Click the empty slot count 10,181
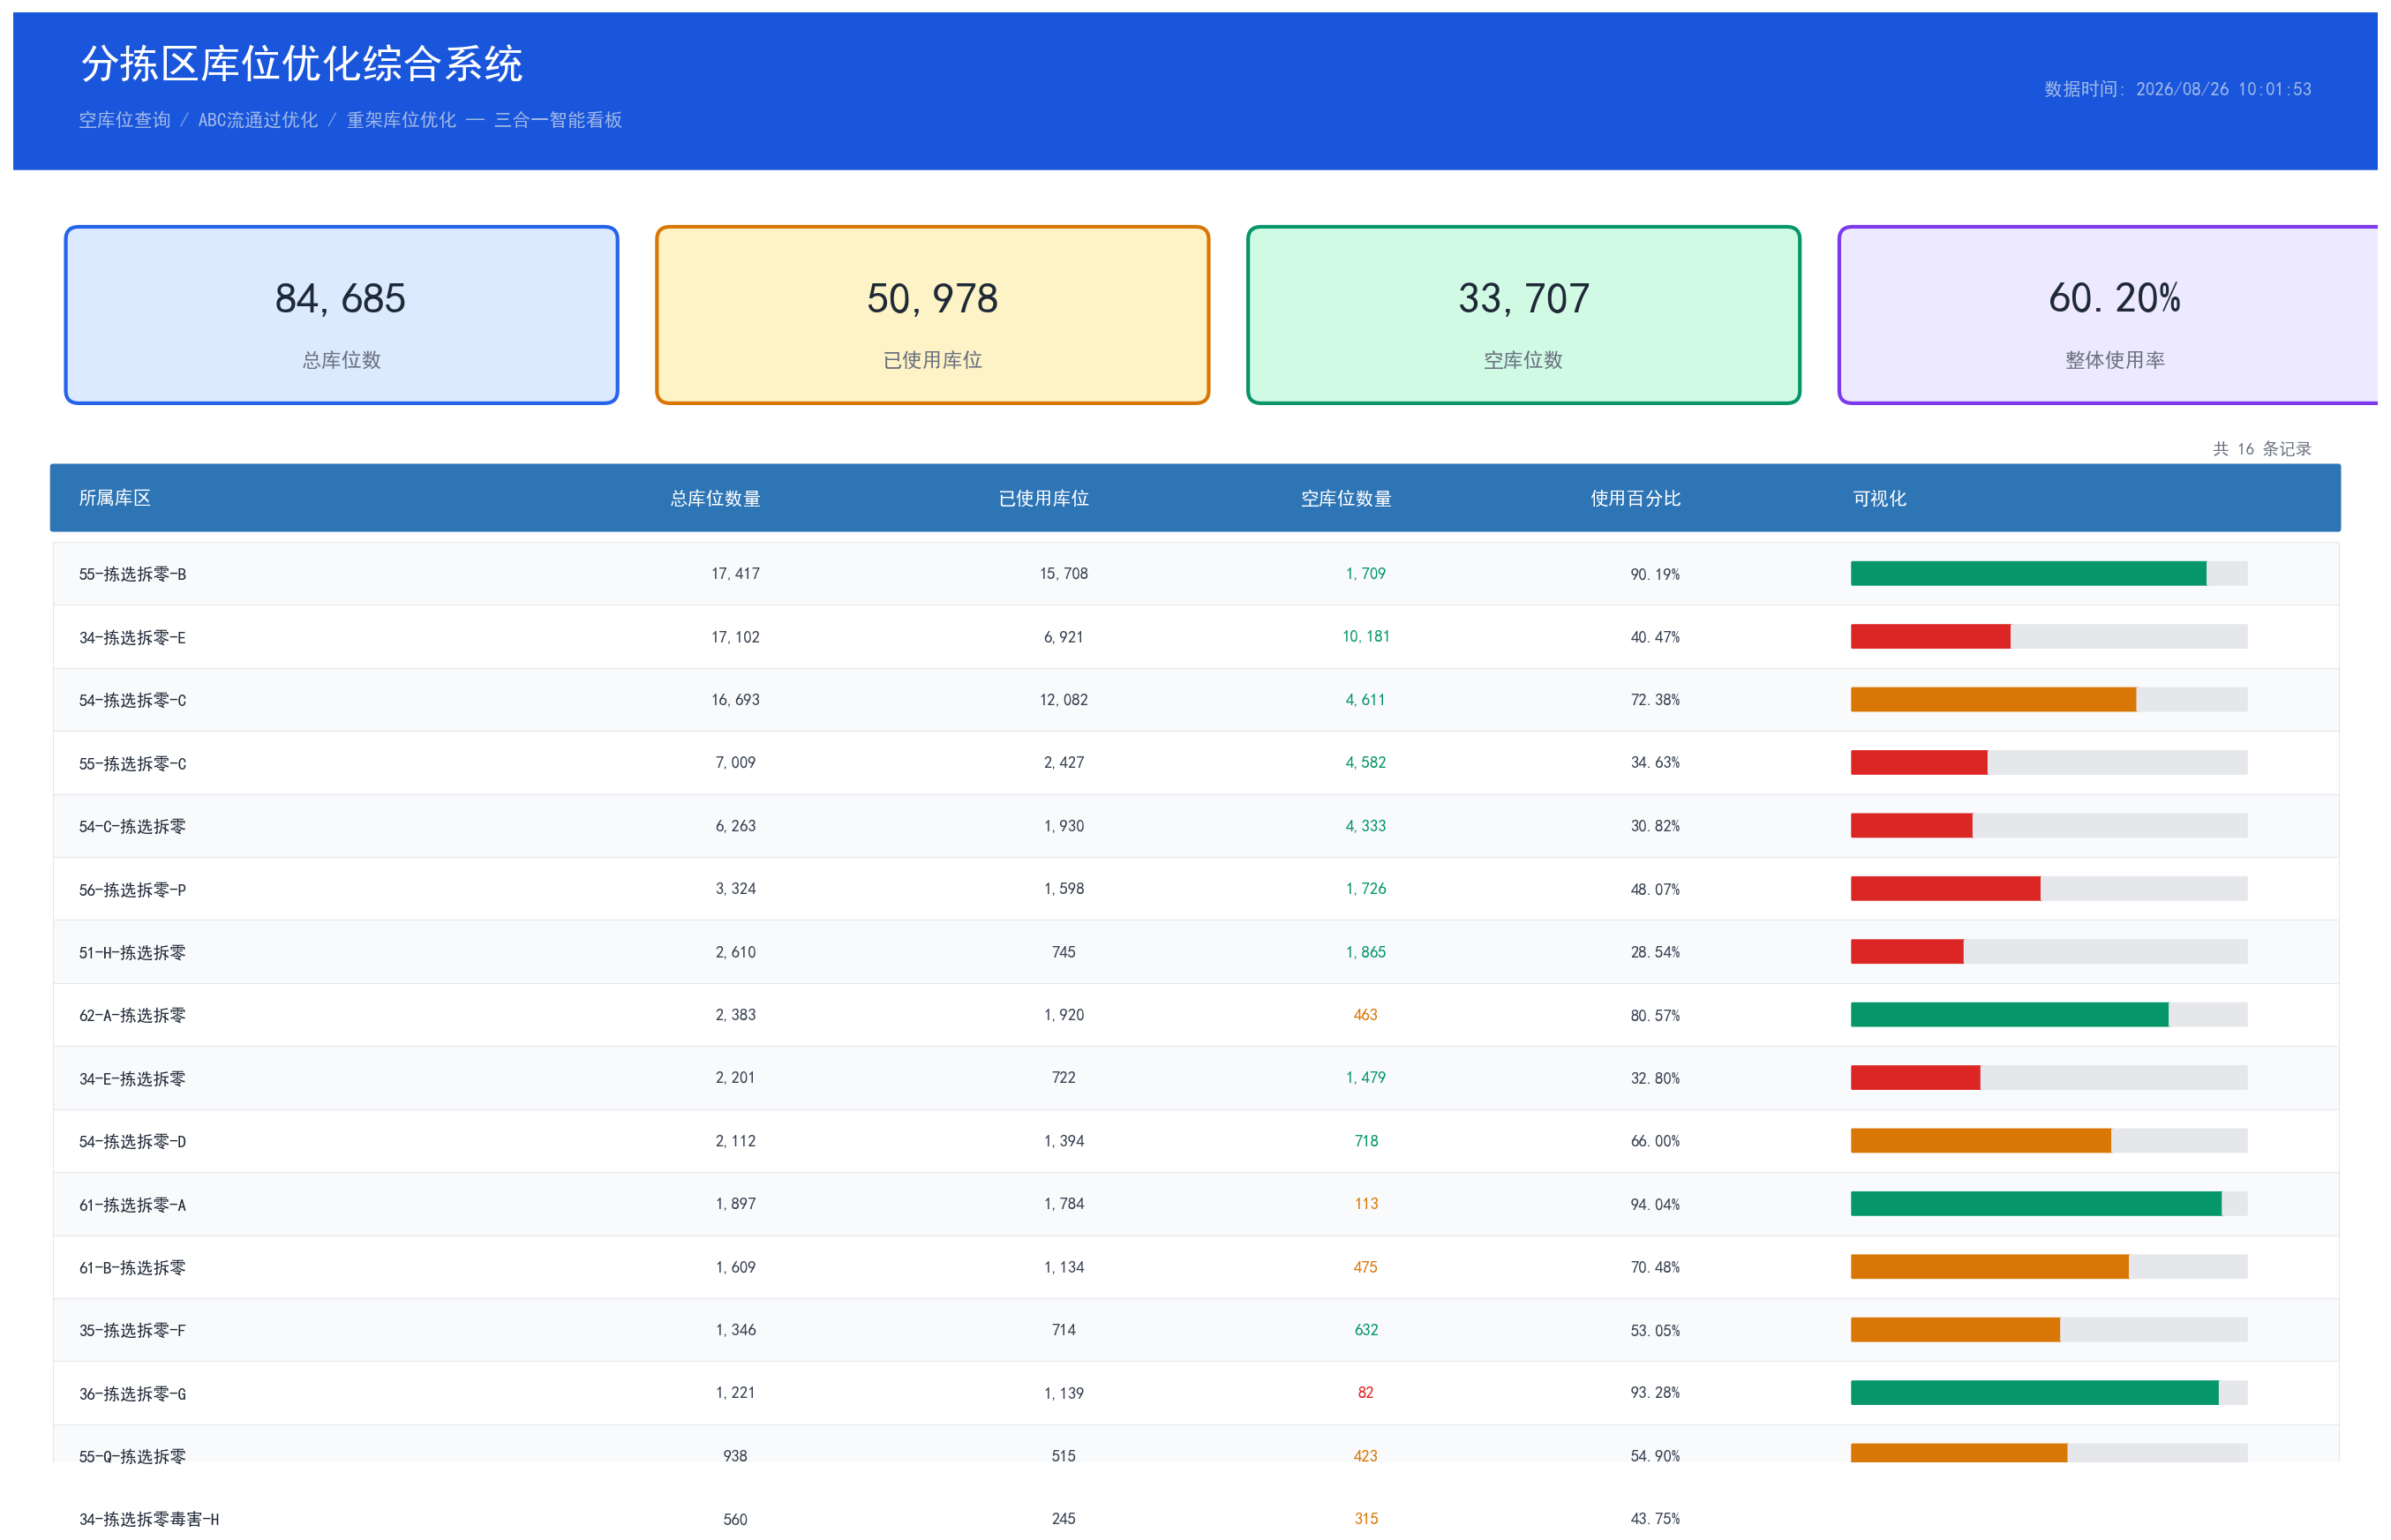 click(1365, 637)
